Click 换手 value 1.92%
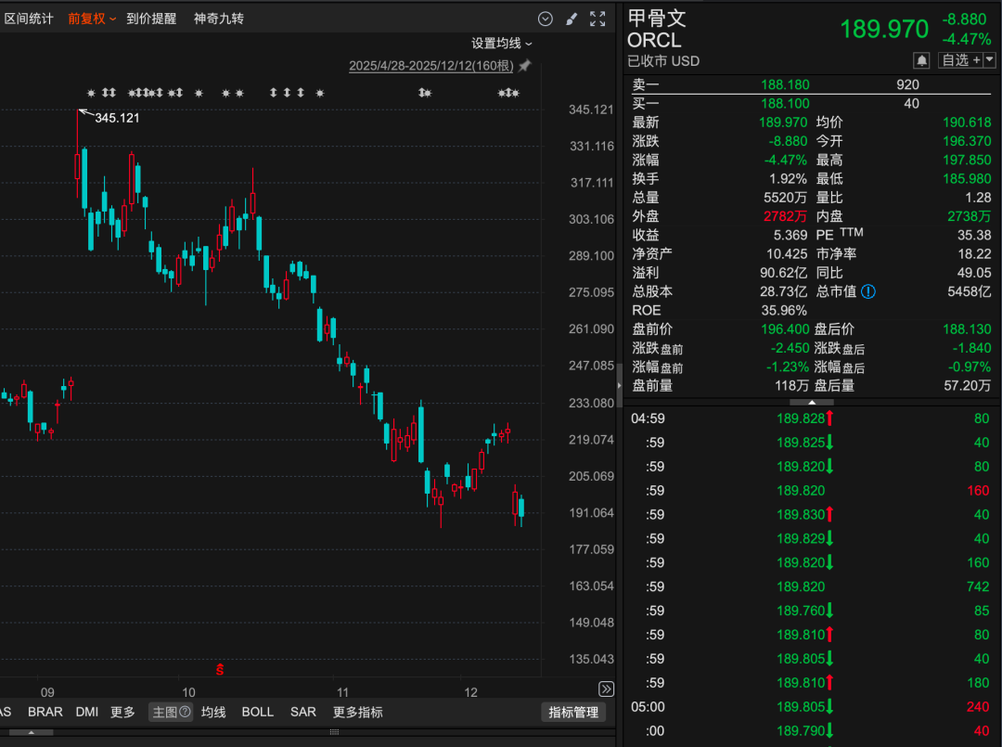Screen dimensions: 1002x747 click(x=788, y=179)
